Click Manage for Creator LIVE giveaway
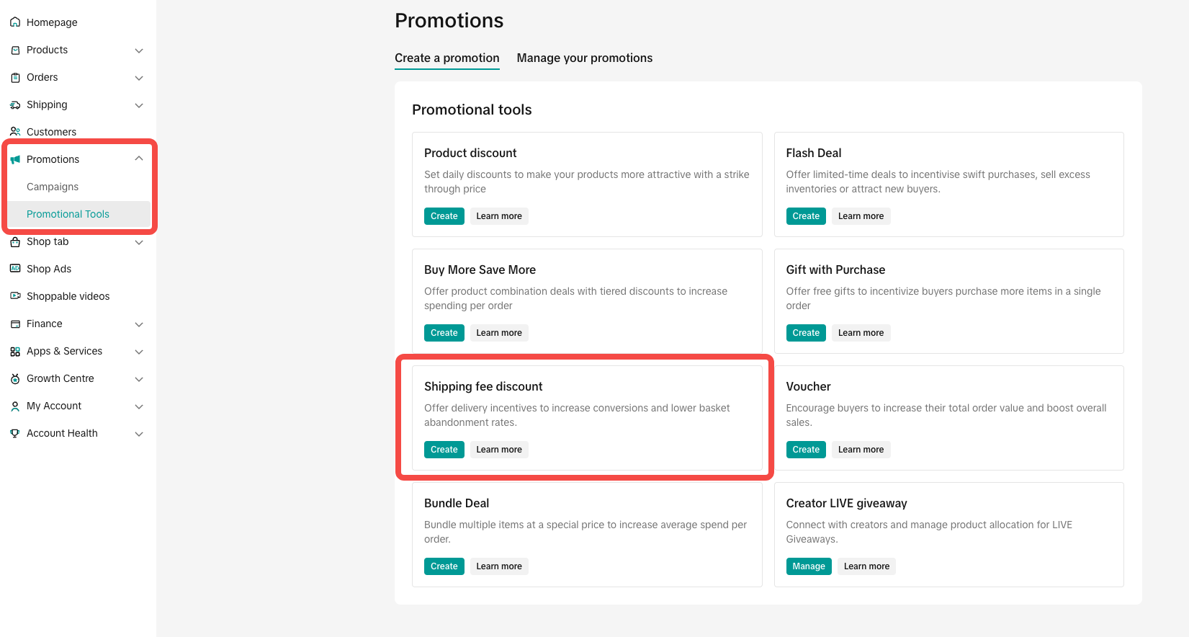 [808, 566]
